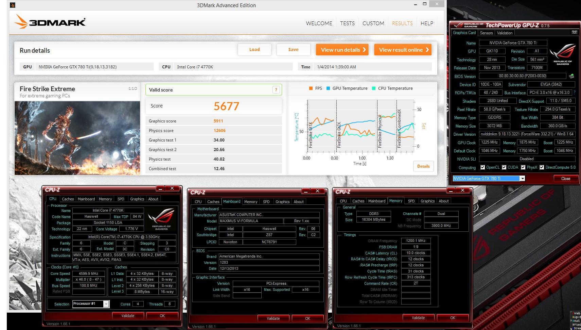
Task: Switch to Validation tab in GPU-Z
Action: [x=505, y=33]
